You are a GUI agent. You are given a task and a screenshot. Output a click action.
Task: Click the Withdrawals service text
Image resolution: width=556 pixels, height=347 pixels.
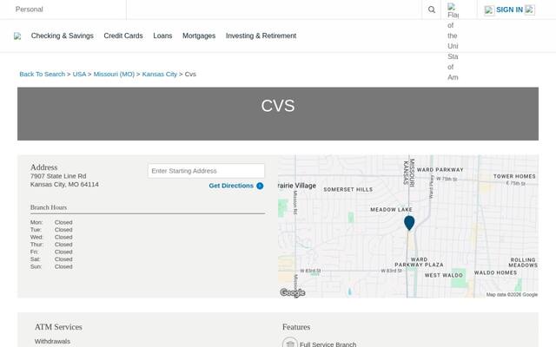[52, 341]
